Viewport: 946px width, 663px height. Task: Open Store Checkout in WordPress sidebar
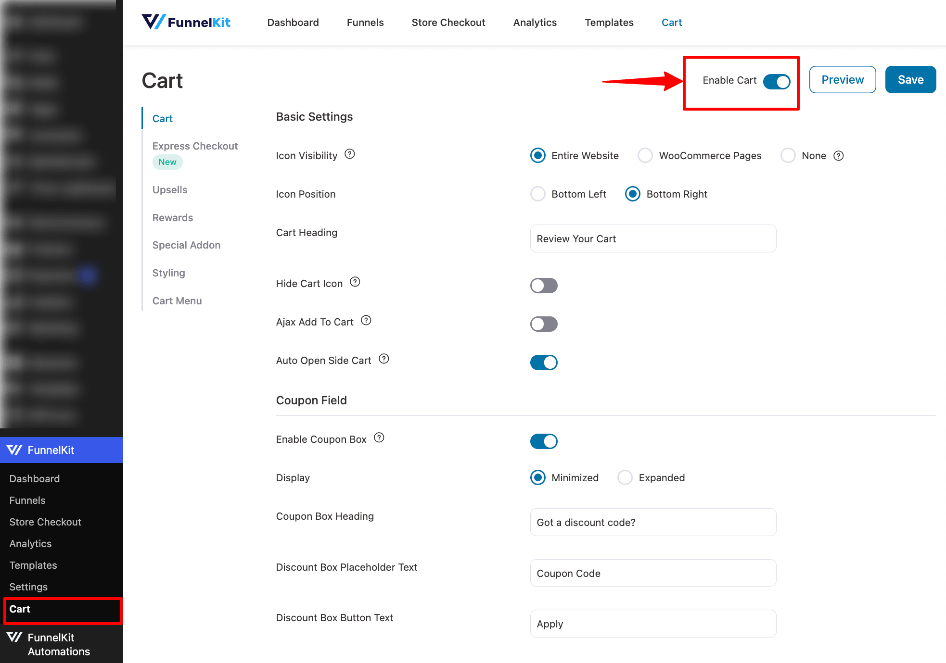click(x=45, y=522)
